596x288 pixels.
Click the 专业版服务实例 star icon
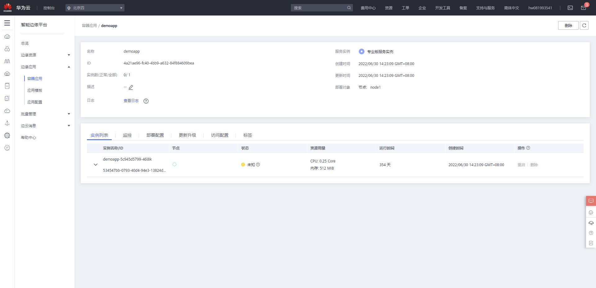click(x=362, y=51)
